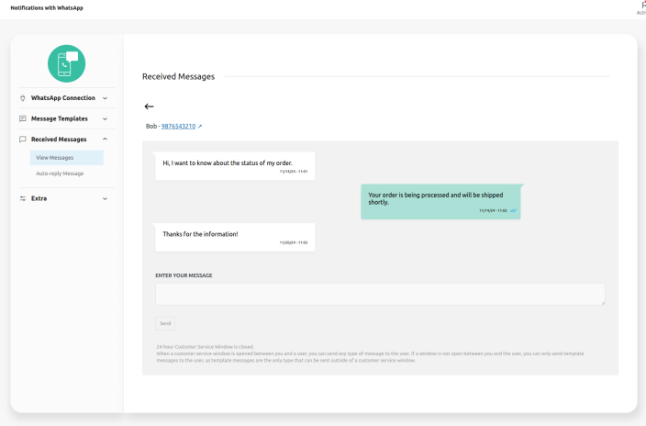Click the Received Messages chat bubble icon
Screen dimensions: 646x426
tap(23, 140)
